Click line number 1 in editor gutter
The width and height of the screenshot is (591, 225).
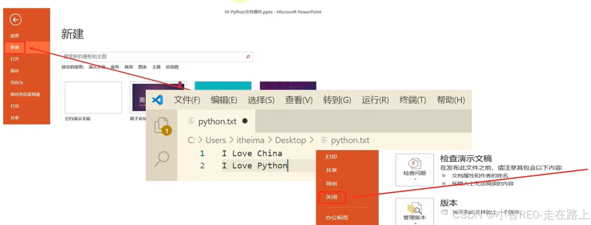pos(202,153)
